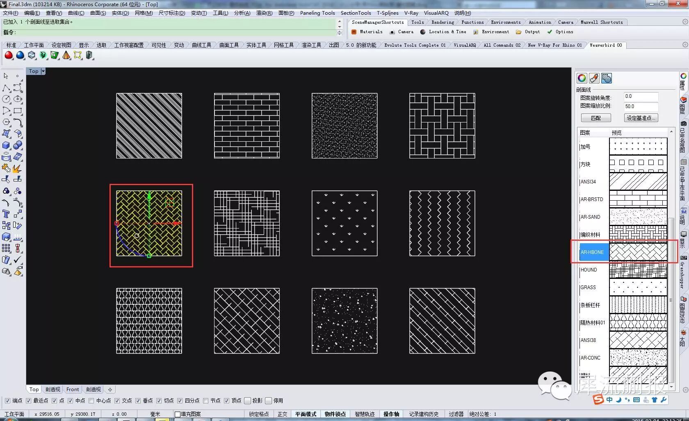Click the red sphere icon in toolbar
The image size is (689, 421).
click(x=9, y=55)
